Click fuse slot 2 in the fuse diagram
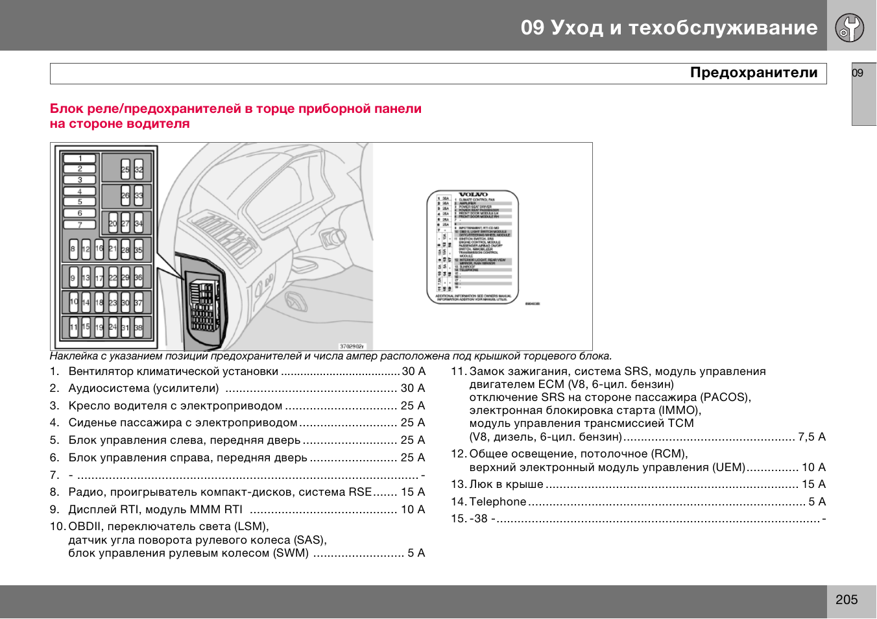The height and width of the screenshot is (619, 877). click(x=80, y=169)
